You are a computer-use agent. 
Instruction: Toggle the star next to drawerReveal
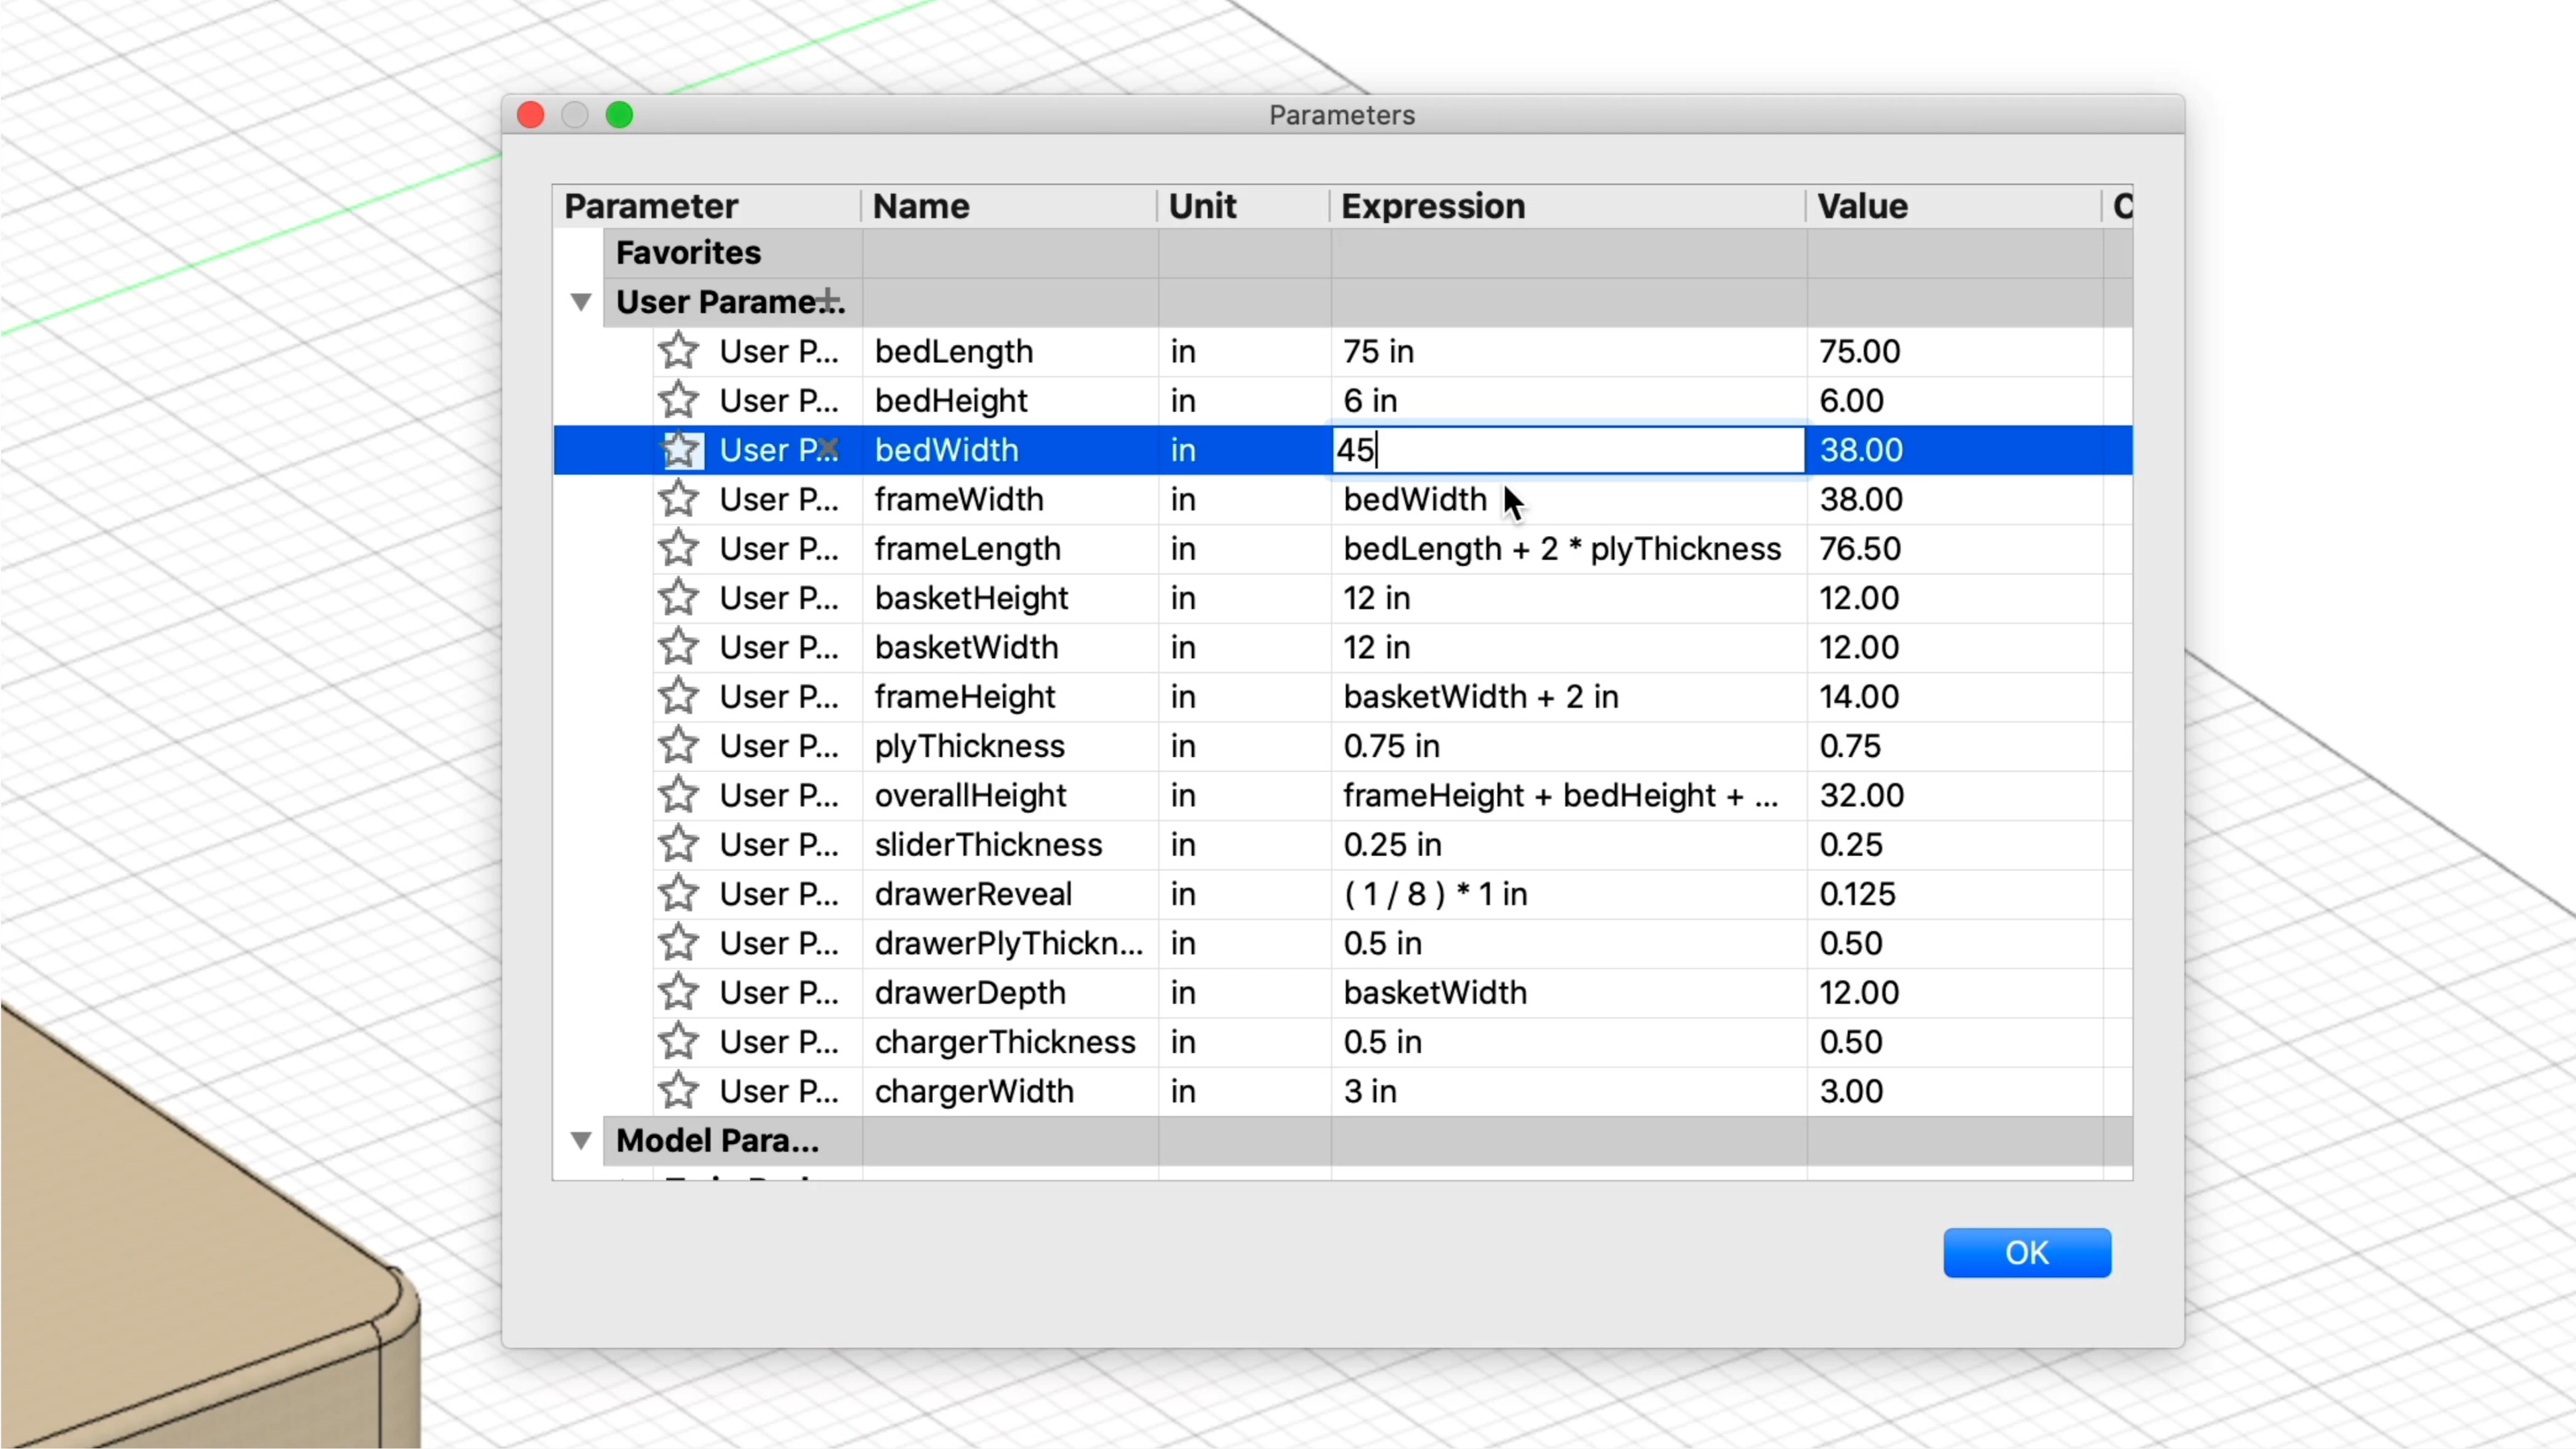tap(679, 894)
